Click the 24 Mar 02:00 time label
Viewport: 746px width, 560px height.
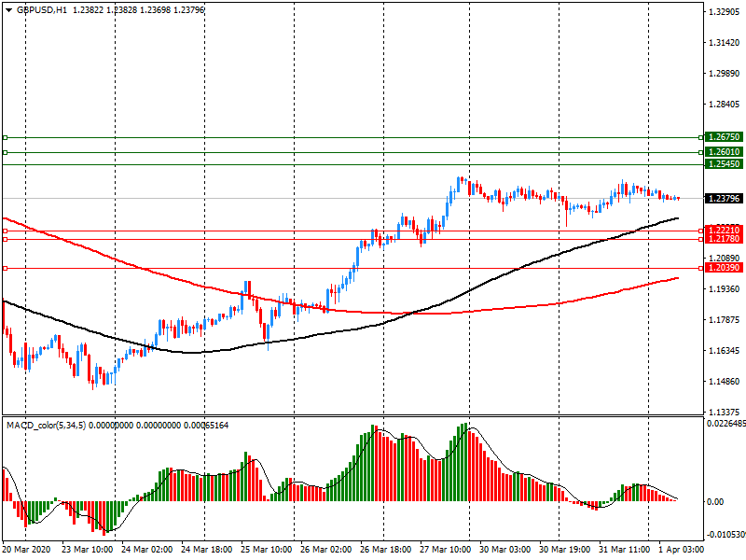coord(146,550)
